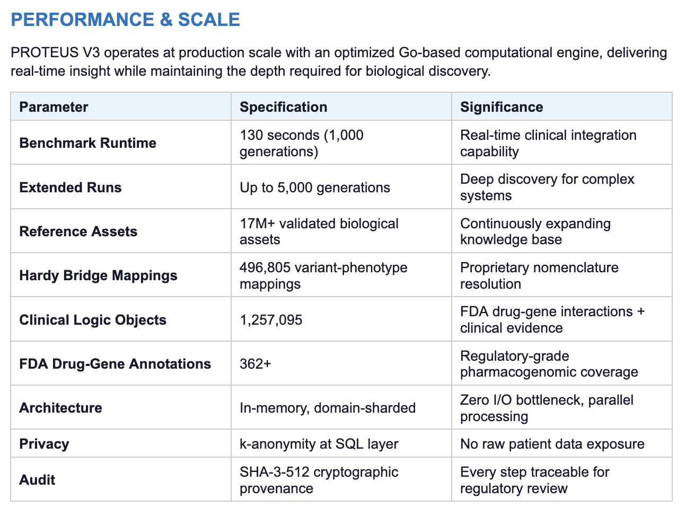This screenshot has height=517, width=686.
Task: Click the Continuously expanding knowledge base cell
Action: [x=535, y=231]
